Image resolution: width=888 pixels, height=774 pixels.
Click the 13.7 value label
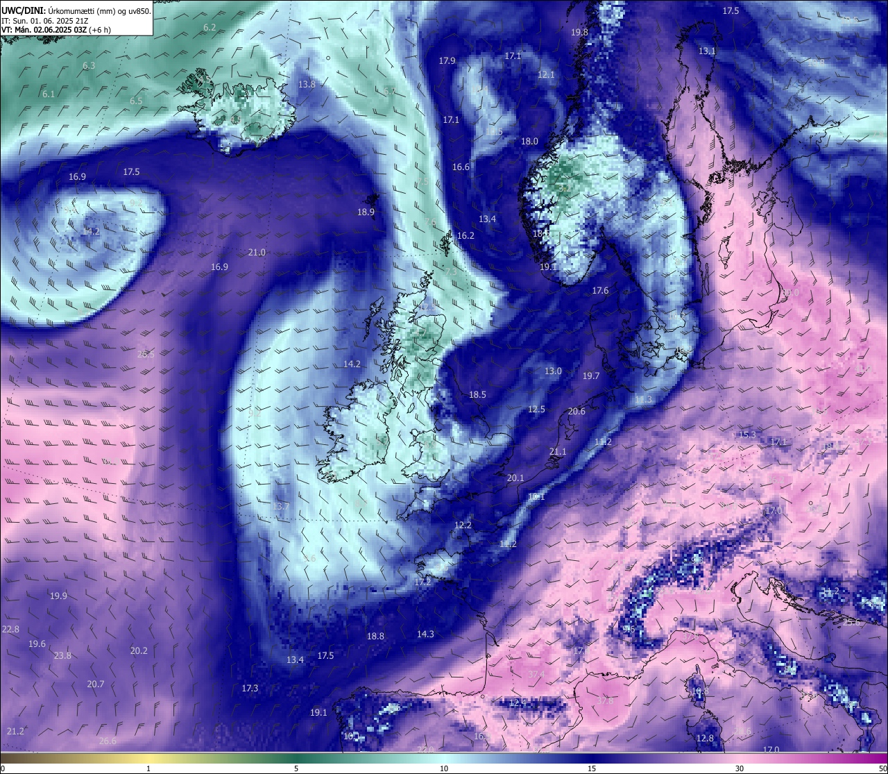click(281, 507)
